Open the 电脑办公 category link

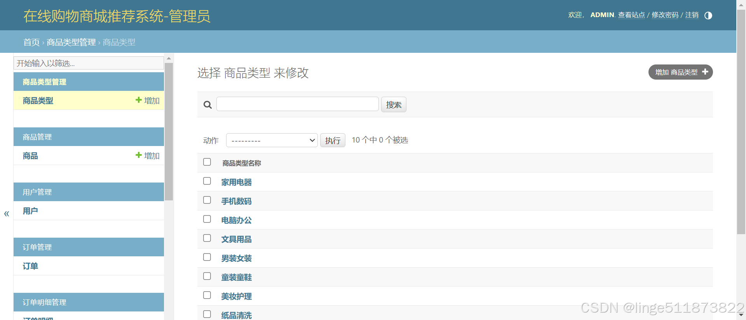click(236, 220)
